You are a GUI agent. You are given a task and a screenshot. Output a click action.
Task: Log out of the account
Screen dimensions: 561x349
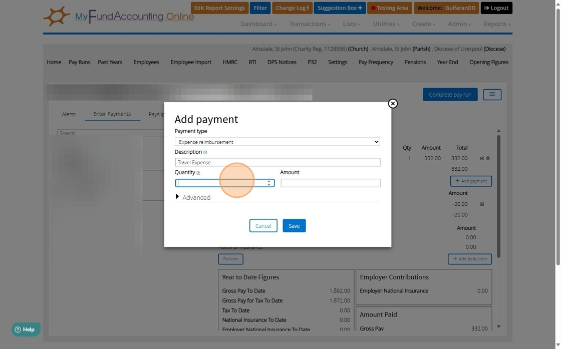coord(496,8)
